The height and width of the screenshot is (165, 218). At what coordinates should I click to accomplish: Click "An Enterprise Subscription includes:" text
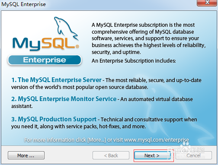coord(134,61)
